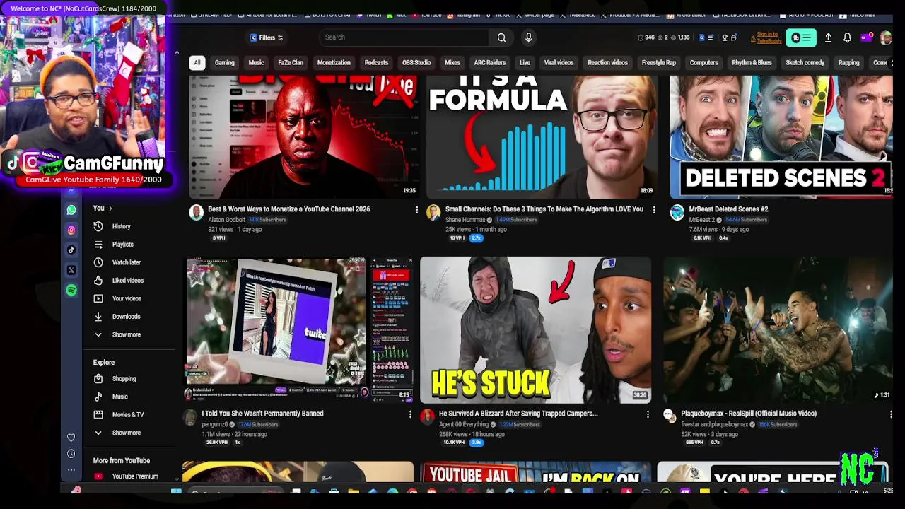Image resolution: width=905 pixels, height=509 pixels.
Task: Click the heart icon in browser sidebar
Action: tap(71, 438)
